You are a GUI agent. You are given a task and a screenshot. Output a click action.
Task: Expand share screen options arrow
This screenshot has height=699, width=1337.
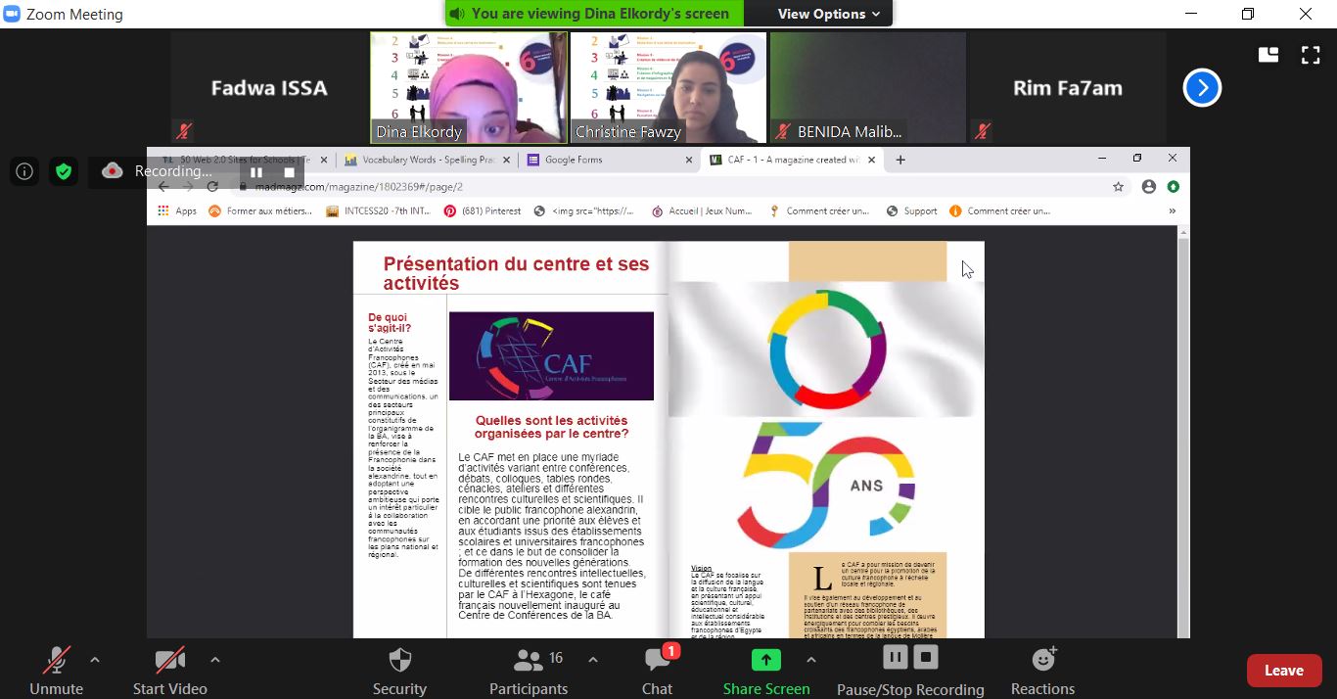point(811,660)
